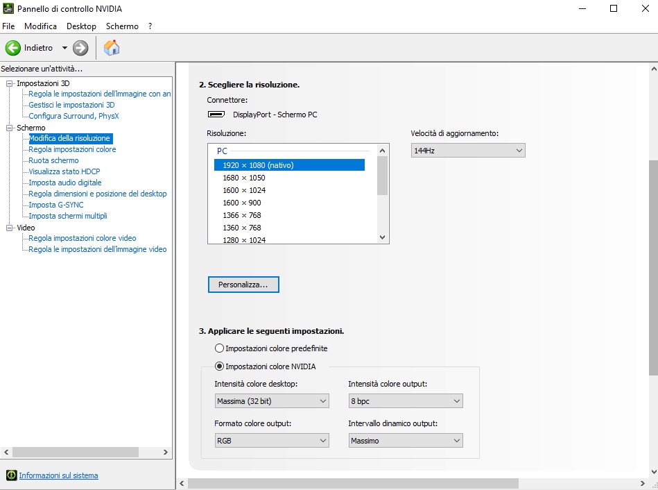Select resolution 1360 × 768

pos(289,228)
